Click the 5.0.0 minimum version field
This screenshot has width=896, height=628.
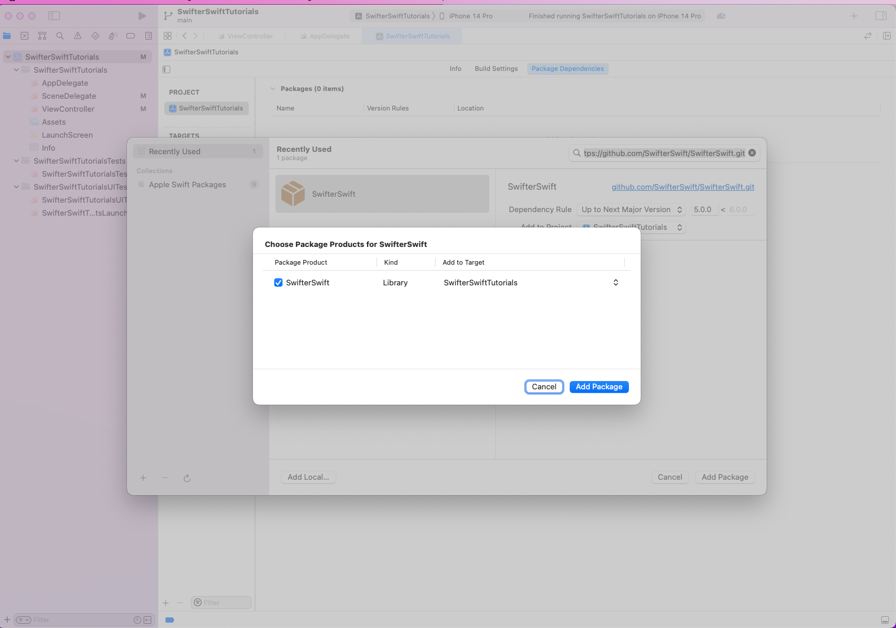pyautogui.click(x=705, y=210)
